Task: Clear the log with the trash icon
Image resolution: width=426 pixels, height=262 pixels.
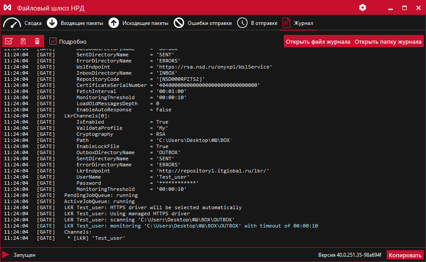Action: click(x=37, y=41)
